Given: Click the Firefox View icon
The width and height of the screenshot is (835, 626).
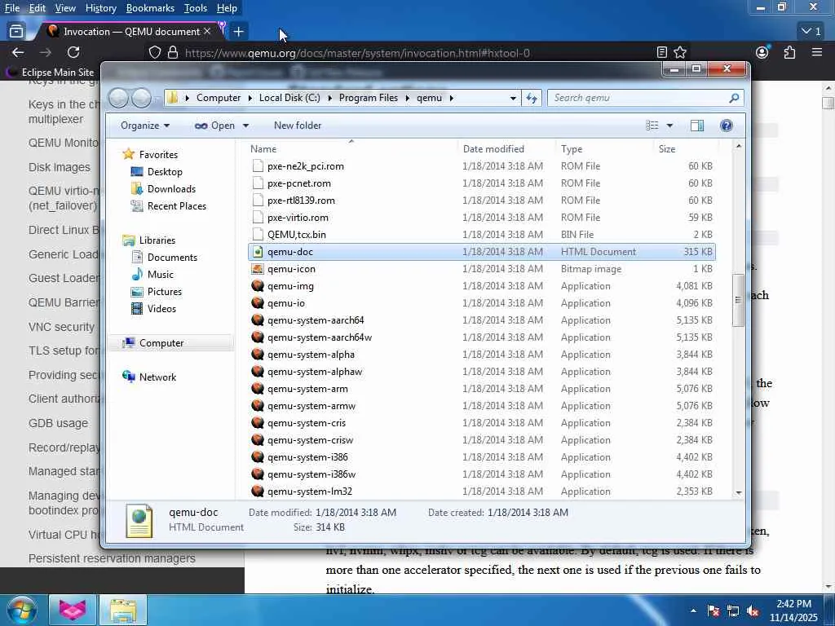Looking at the screenshot, I should point(16,32).
